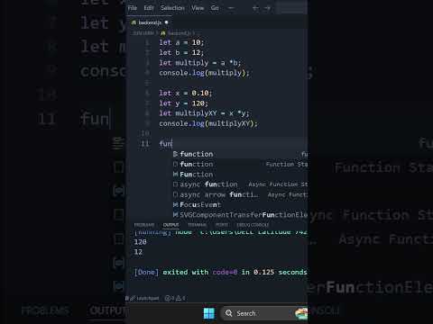Image resolution: width=433 pixels, height=324 pixels.
Task: Open the Go menu
Action: 215,8
